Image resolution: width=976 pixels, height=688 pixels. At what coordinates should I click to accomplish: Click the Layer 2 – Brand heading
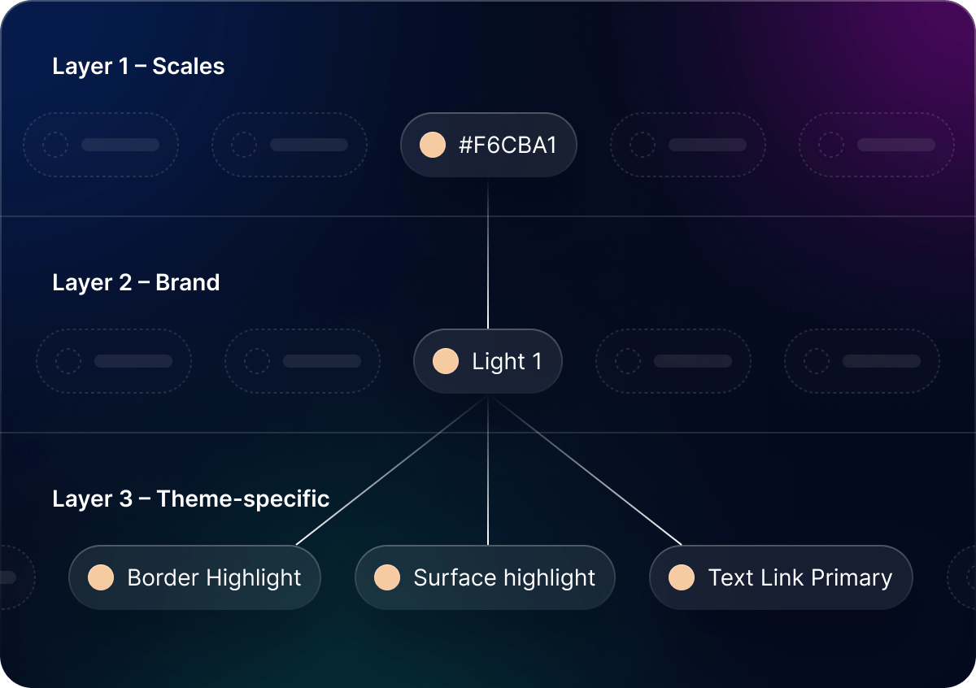pos(136,283)
